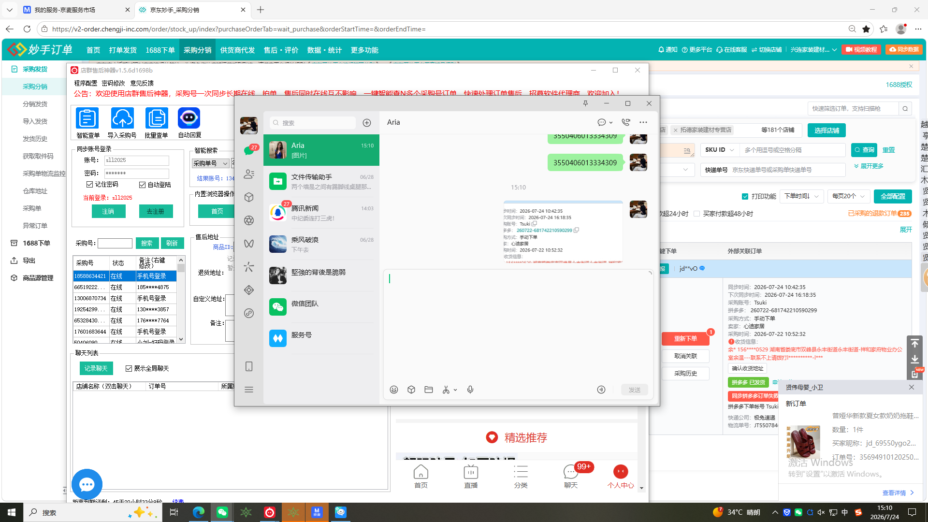Toggle the 展示全局聊天 checkbox
Image resolution: width=928 pixels, height=522 pixels.
[x=129, y=368]
